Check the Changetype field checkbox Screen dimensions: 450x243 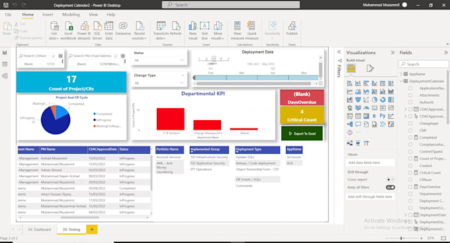tap(410, 123)
